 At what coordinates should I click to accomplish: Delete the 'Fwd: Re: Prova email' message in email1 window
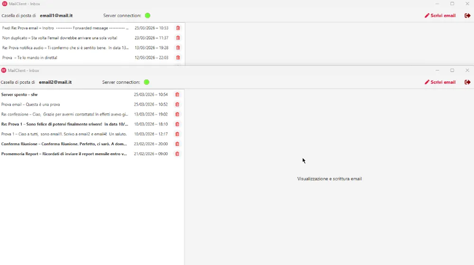[x=178, y=28]
